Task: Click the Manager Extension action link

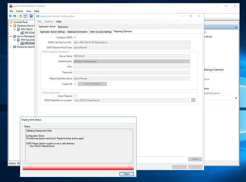Action: [x=214, y=70]
